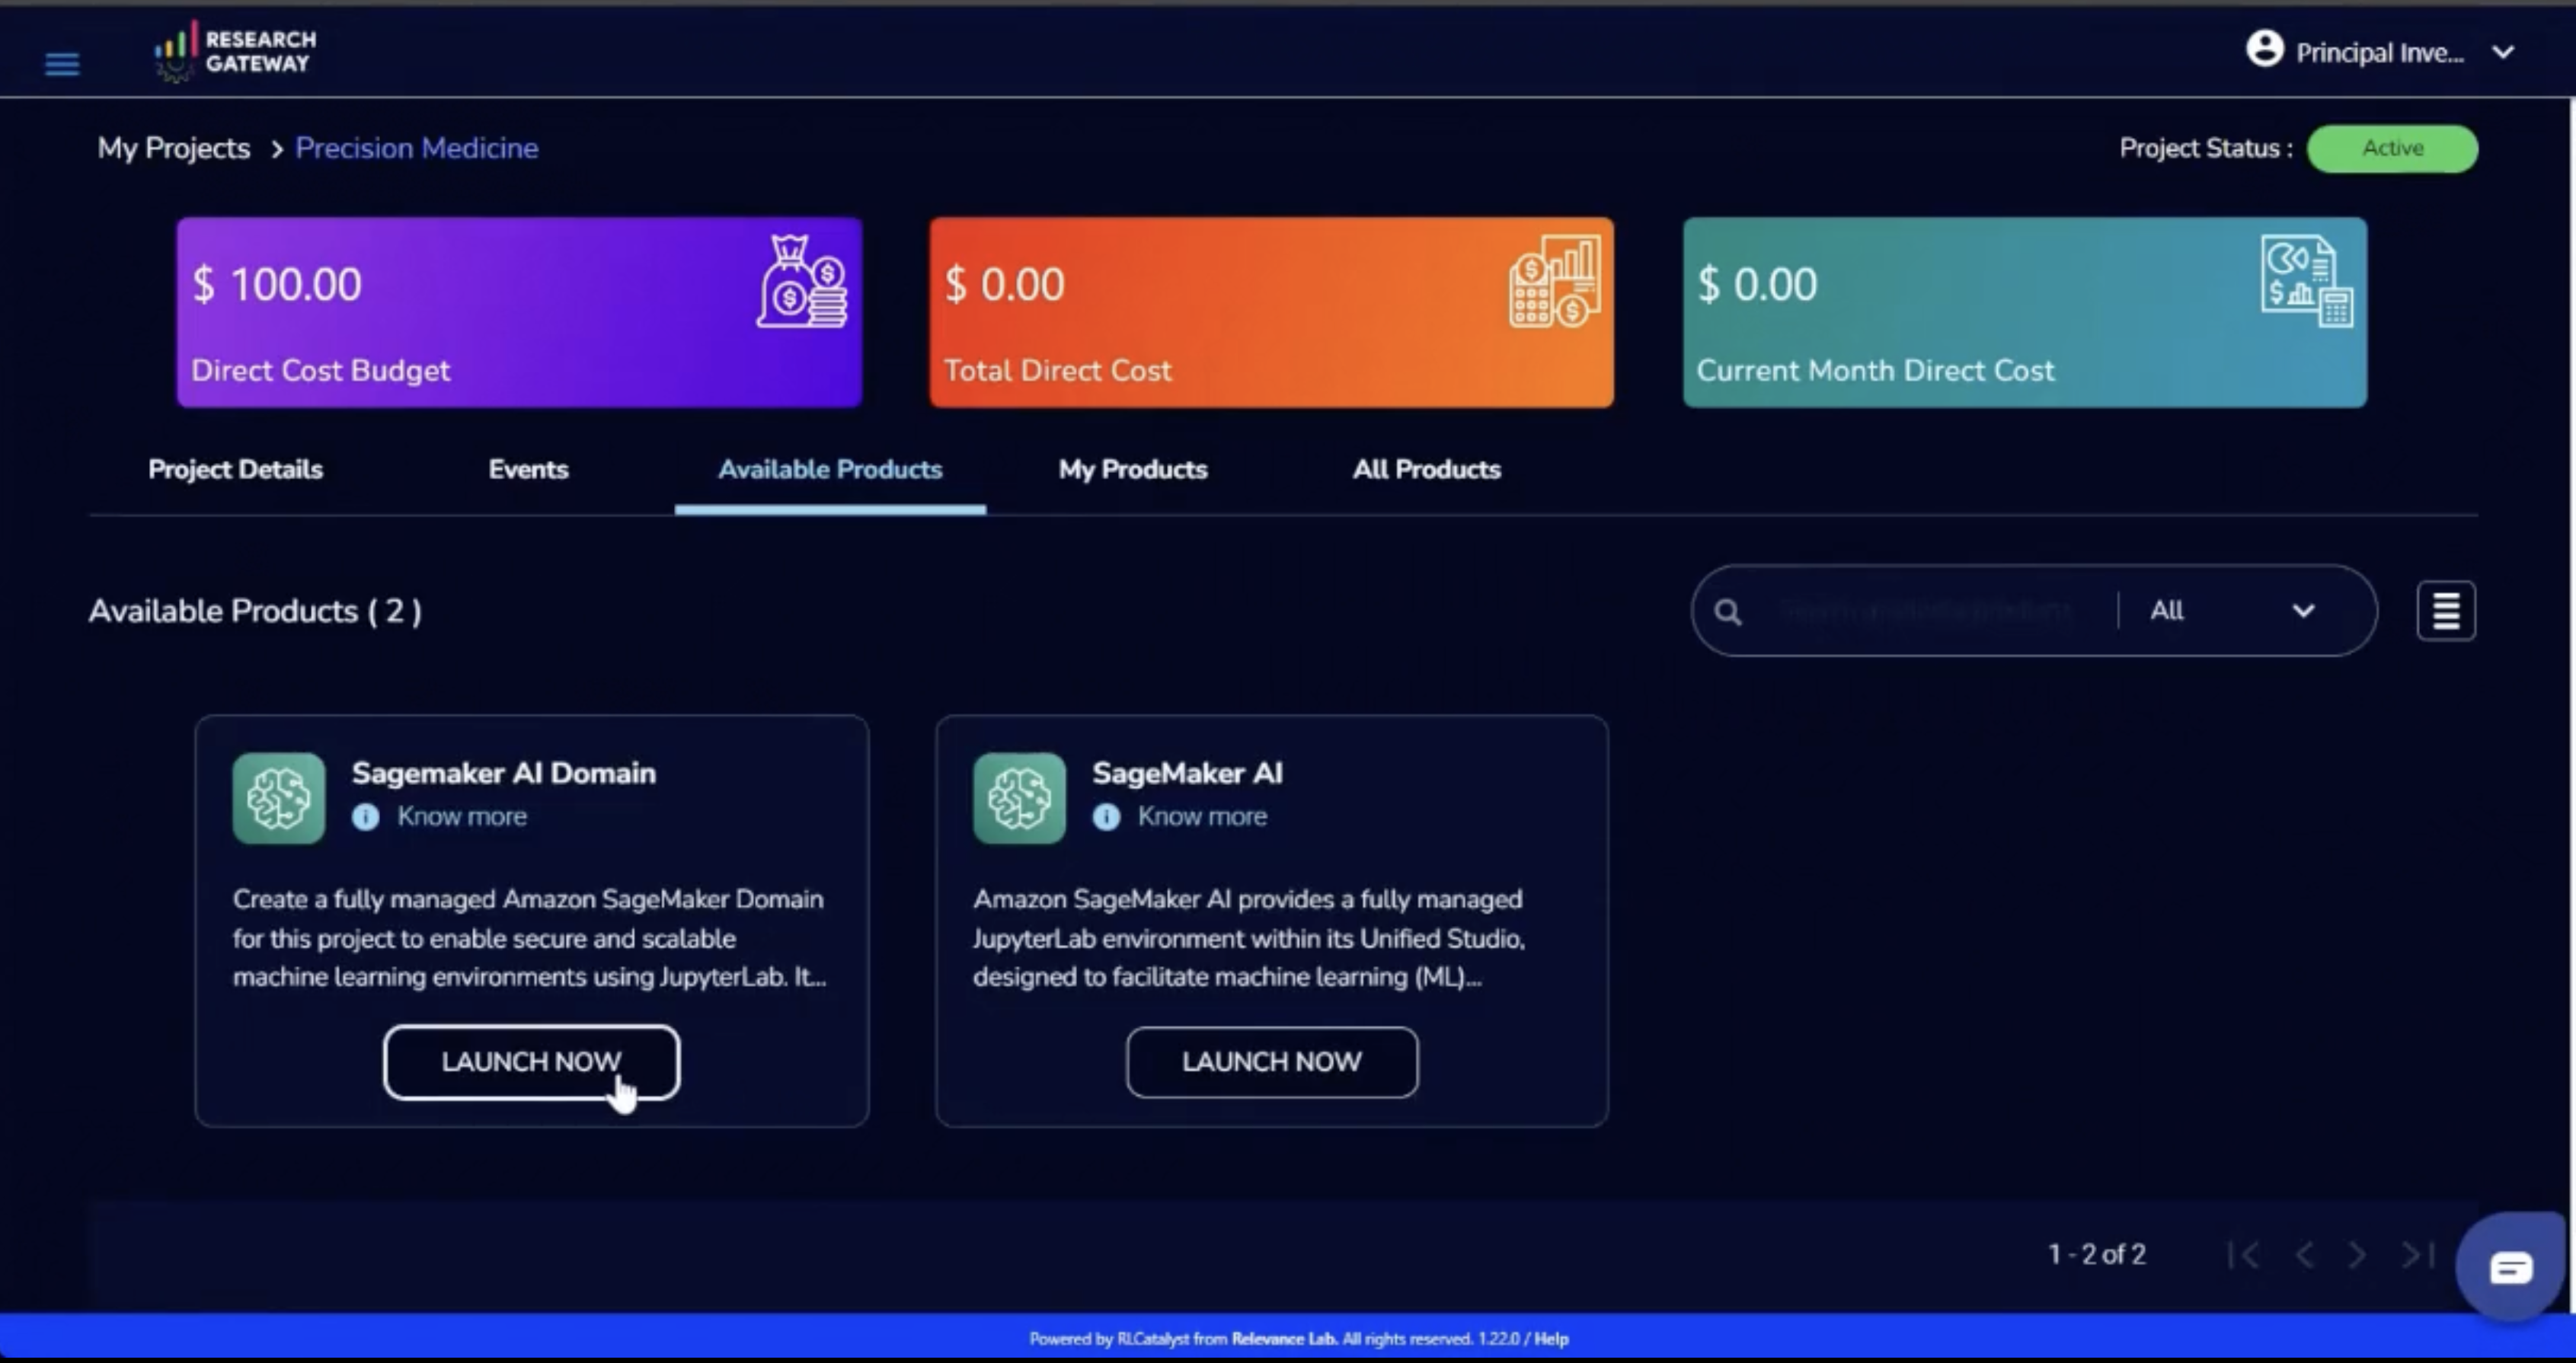Open the chat support bubble
Viewport: 2576px width, 1363px height.
click(2510, 1268)
